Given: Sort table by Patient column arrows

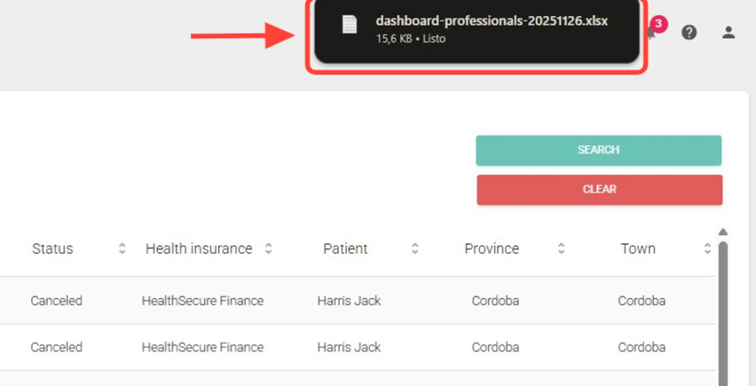Looking at the screenshot, I should point(415,249).
